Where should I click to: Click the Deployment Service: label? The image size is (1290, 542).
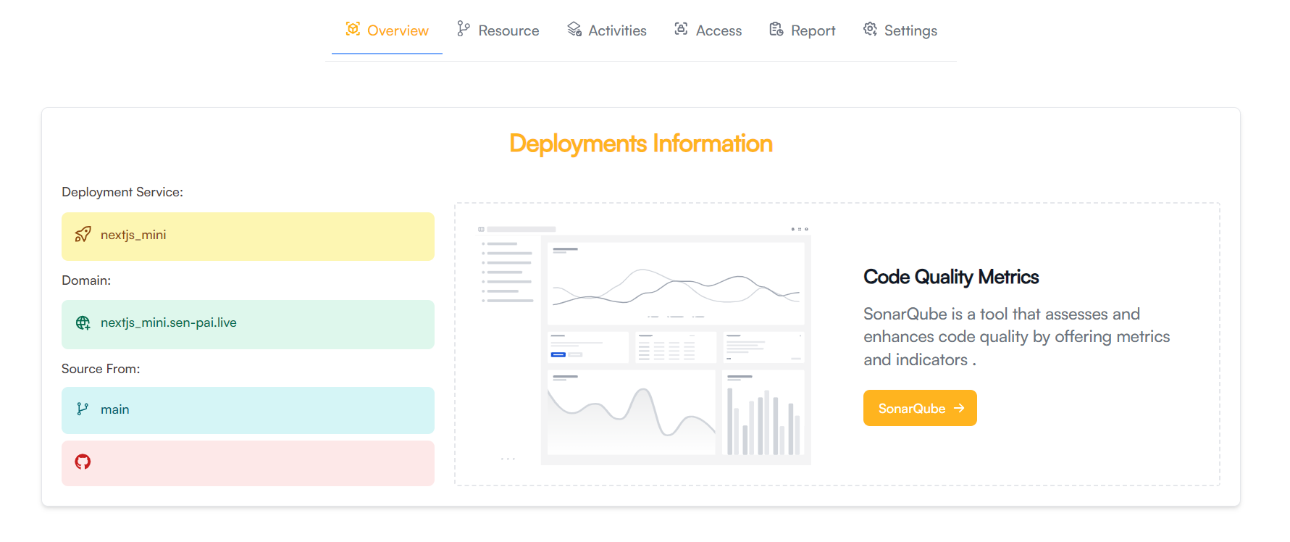(122, 192)
